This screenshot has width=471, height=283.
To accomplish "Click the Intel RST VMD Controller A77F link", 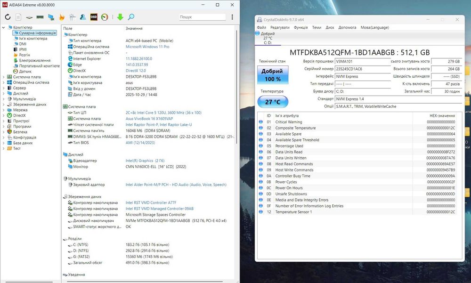I will [x=151, y=203].
